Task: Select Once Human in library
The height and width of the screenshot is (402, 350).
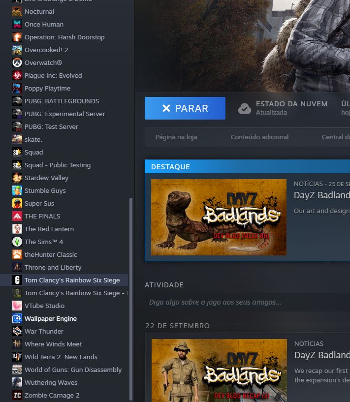Action: click(64, 24)
